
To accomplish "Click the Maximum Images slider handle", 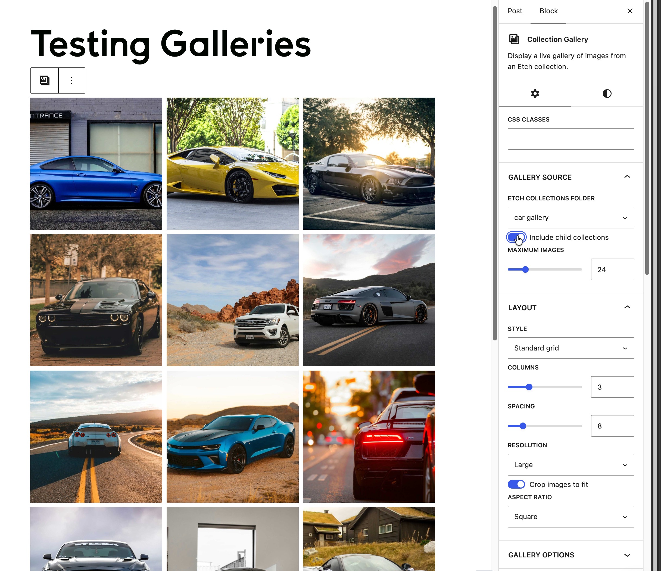I will 525,270.
